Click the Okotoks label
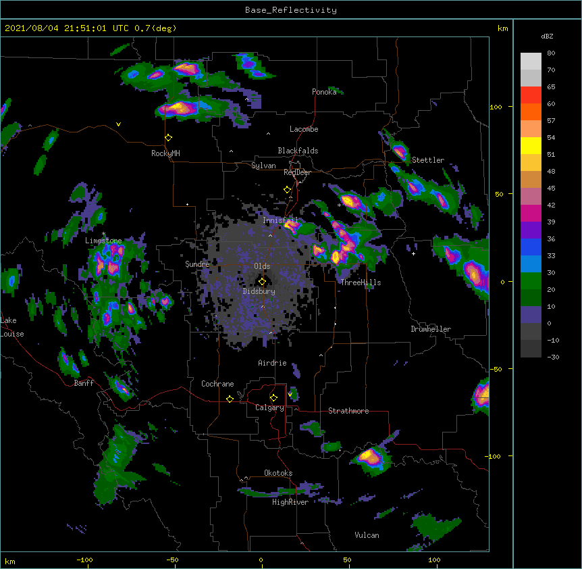This screenshot has height=569, width=582. point(278,473)
